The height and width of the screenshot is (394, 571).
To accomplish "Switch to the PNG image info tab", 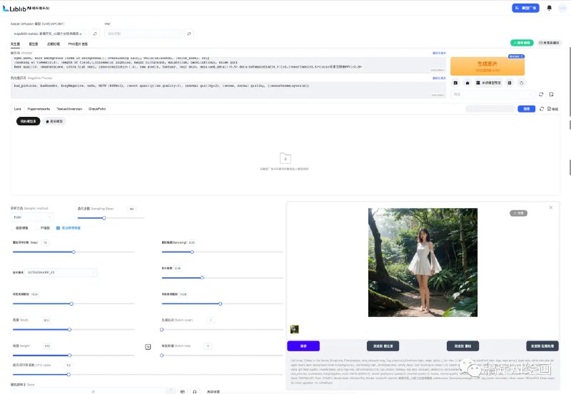I will [x=78, y=44].
